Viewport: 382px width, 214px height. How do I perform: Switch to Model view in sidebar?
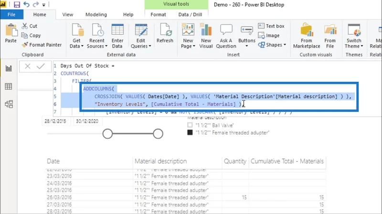click(9, 104)
